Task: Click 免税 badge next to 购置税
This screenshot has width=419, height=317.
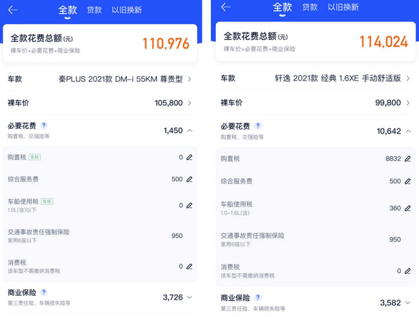Action: click(35, 157)
